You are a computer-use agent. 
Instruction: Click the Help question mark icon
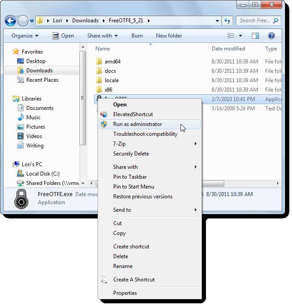click(x=271, y=36)
